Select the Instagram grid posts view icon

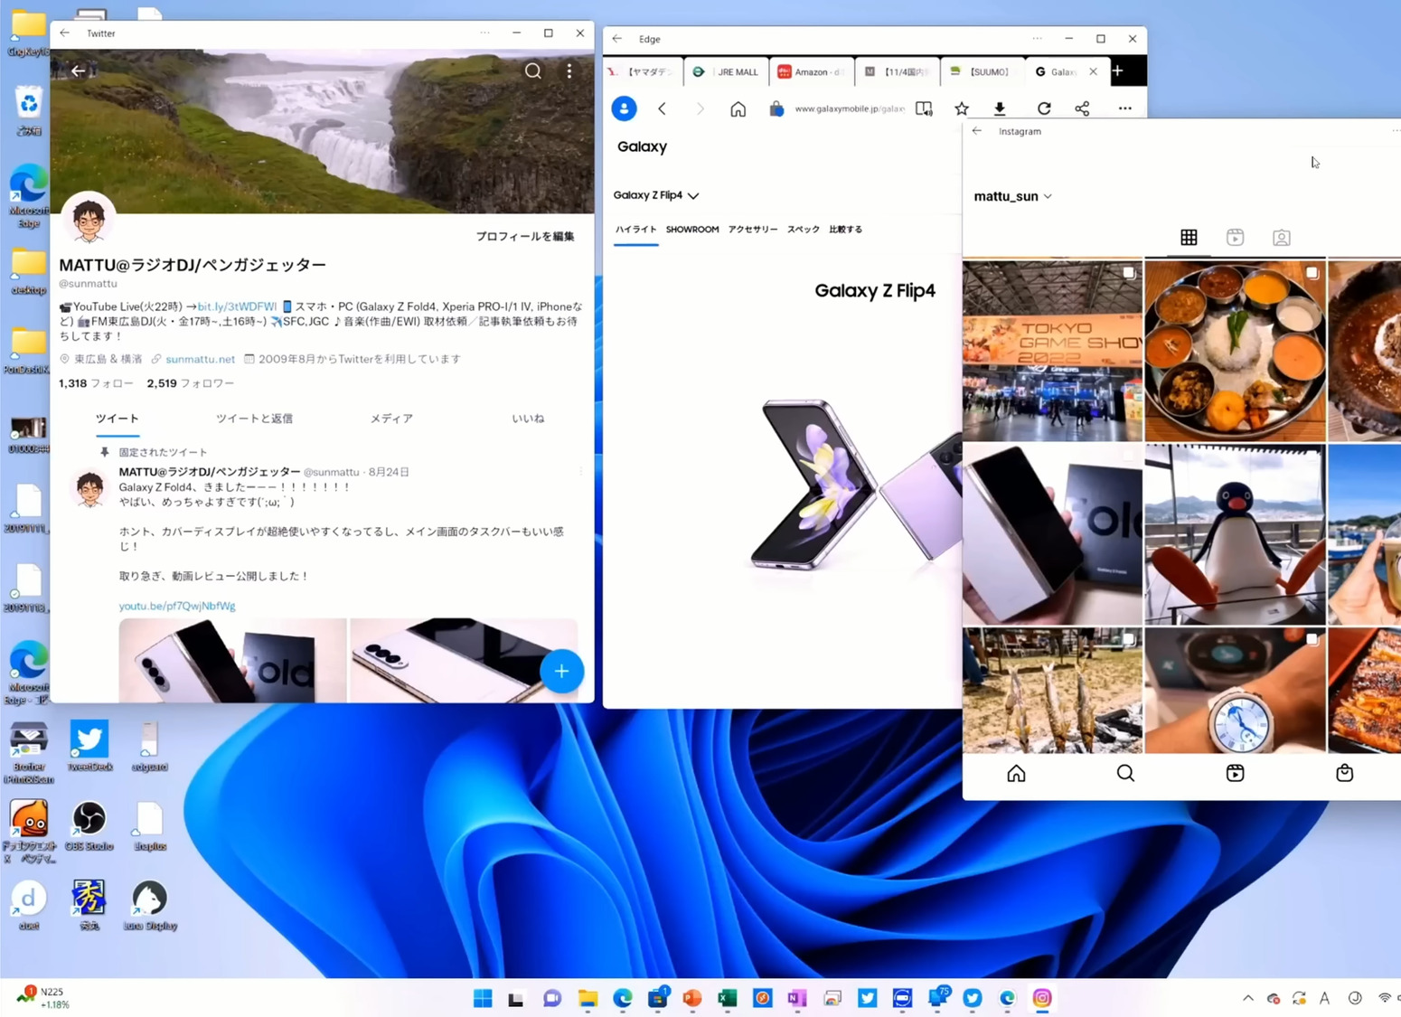(x=1189, y=238)
